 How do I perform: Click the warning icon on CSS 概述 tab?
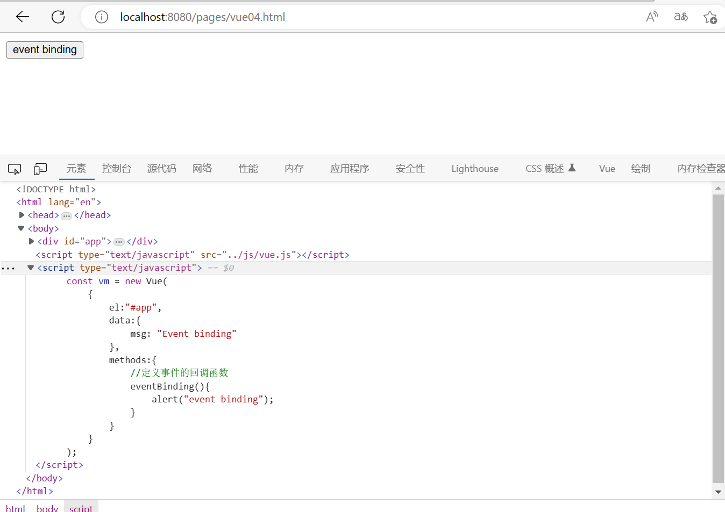point(572,168)
